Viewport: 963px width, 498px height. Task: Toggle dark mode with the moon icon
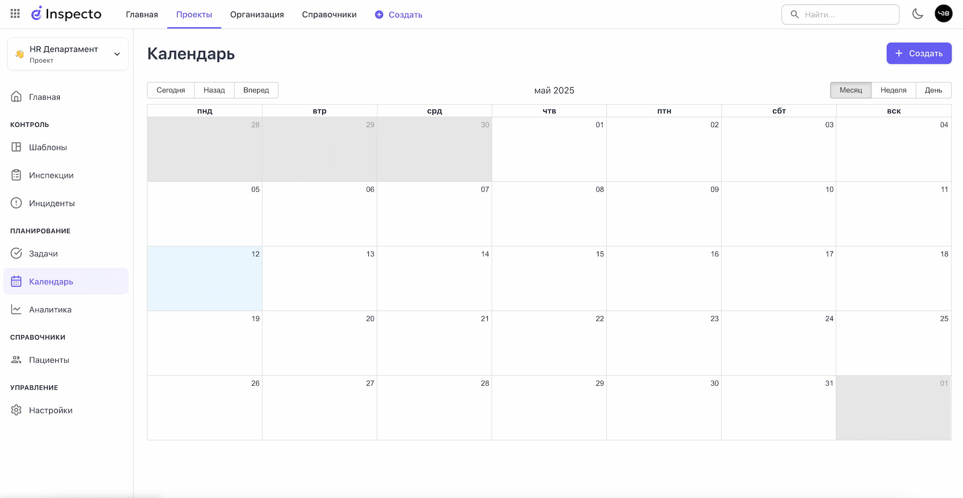pyautogui.click(x=917, y=14)
